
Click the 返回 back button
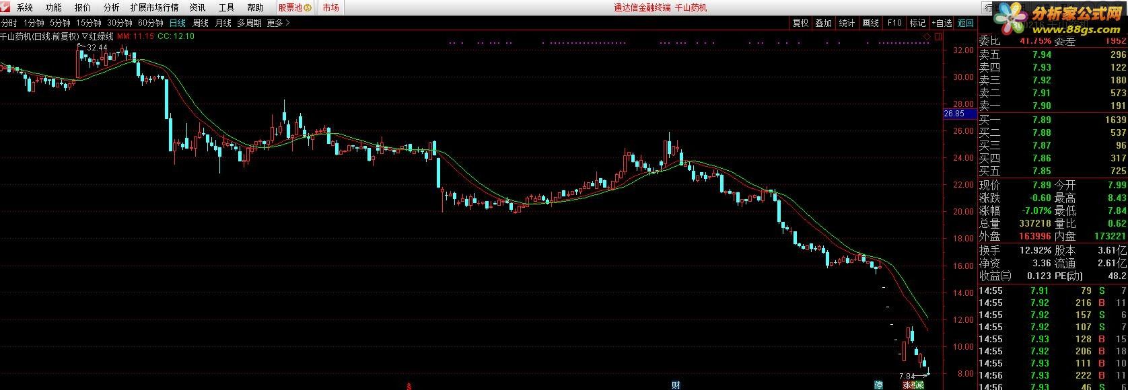point(966,23)
